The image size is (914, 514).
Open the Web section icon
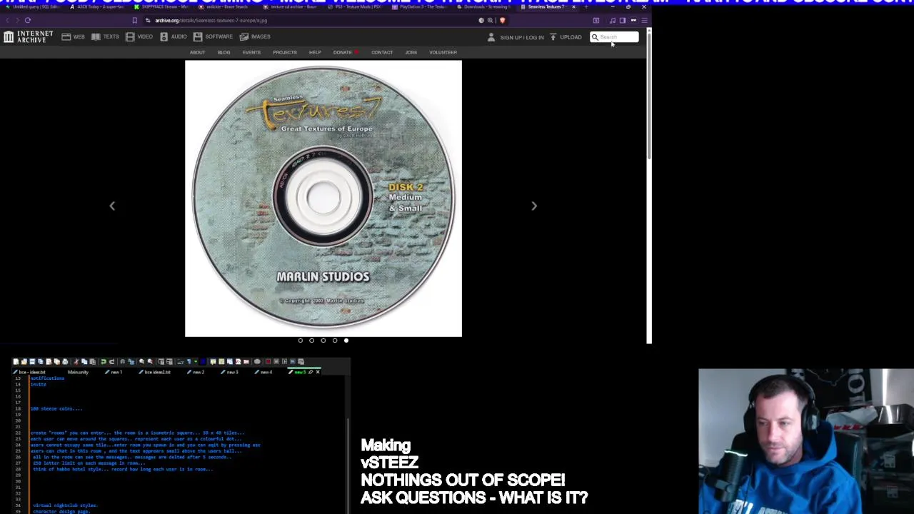click(x=66, y=36)
